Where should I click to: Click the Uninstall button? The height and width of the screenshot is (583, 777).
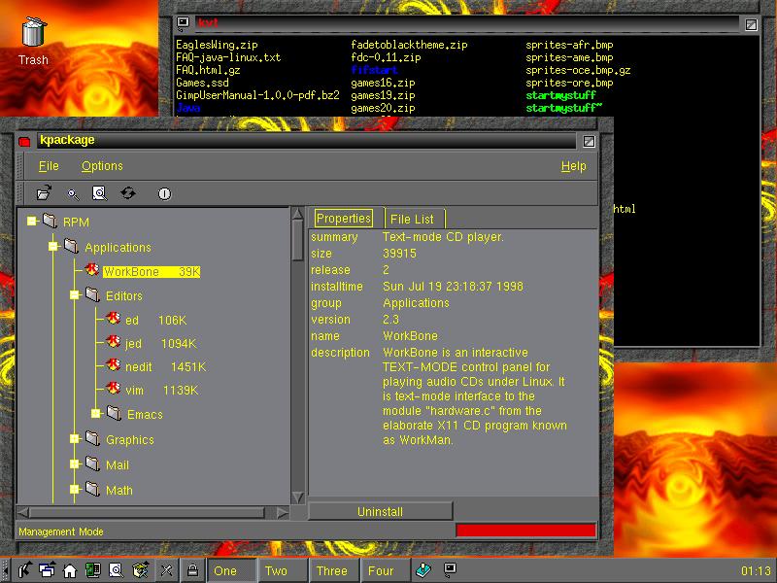pyautogui.click(x=380, y=511)
